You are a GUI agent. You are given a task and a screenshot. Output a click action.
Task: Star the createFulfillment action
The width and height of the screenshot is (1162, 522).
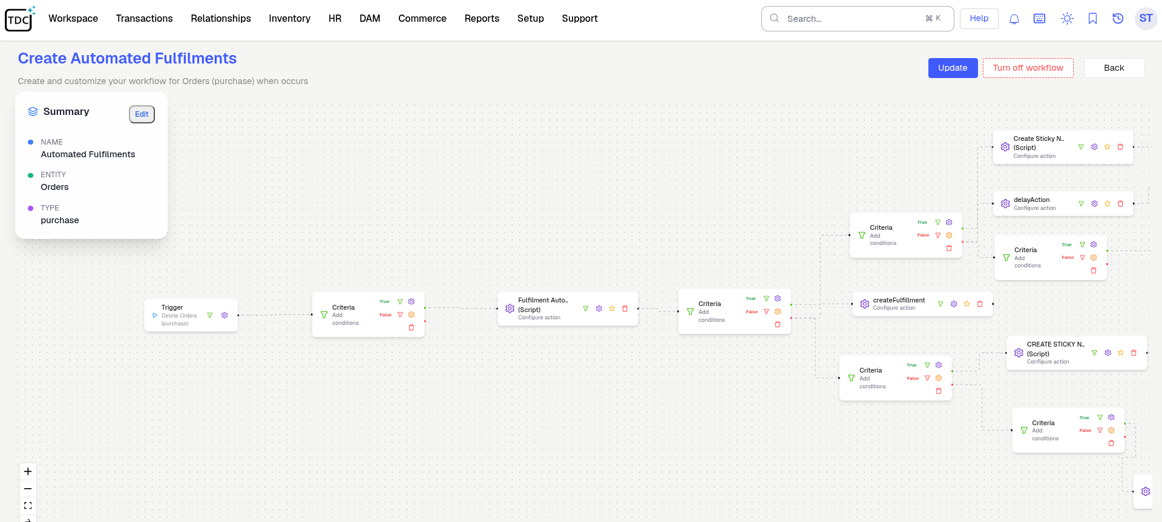(x=967, y=304)
